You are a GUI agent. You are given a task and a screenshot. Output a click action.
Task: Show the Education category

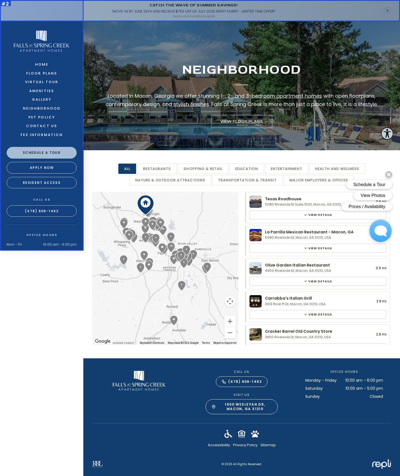pos(247,169)
